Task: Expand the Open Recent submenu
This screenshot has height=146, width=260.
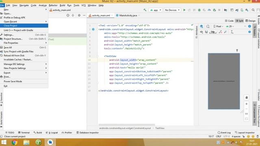Action: point(24,21)
